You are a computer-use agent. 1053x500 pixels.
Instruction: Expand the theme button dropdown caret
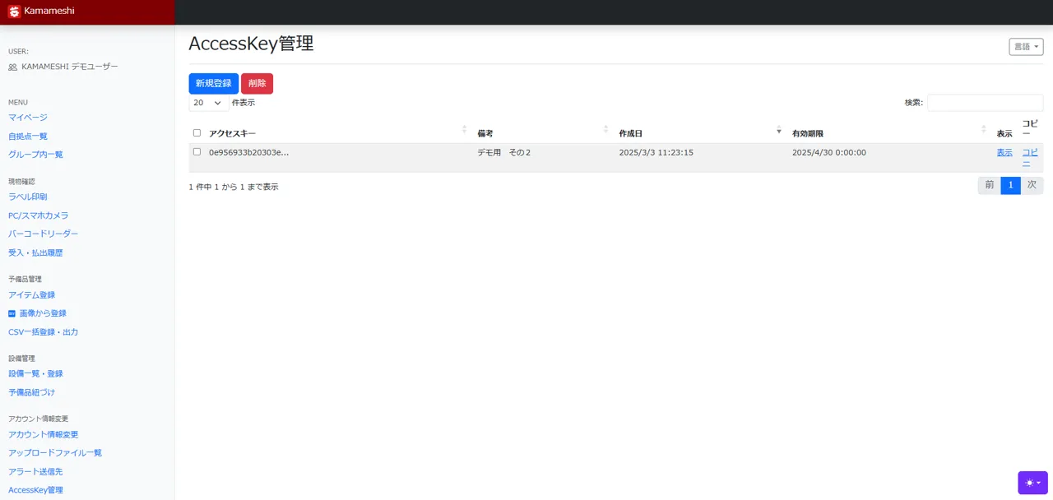(x=1038, y=483)
